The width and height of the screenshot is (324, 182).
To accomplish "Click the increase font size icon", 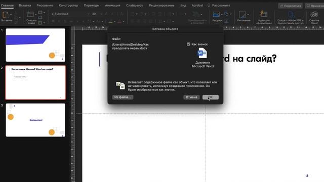I will tap(106, 14).
